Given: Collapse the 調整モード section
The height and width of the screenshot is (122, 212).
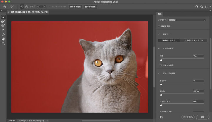Looking at the screenshot, I should point(159,34).
